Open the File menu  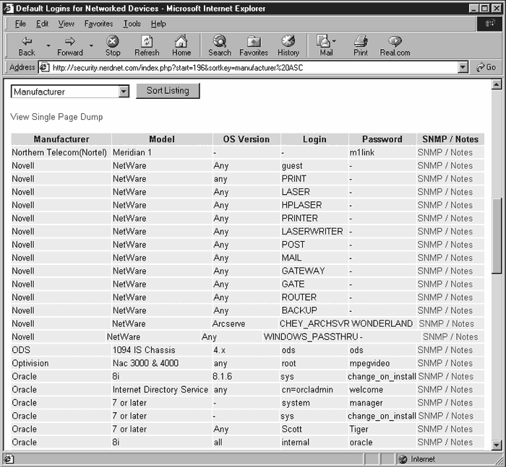click(x=20, y=24)
